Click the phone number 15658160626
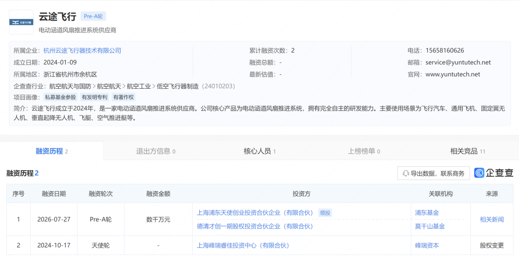 click(x=445, y=50)
